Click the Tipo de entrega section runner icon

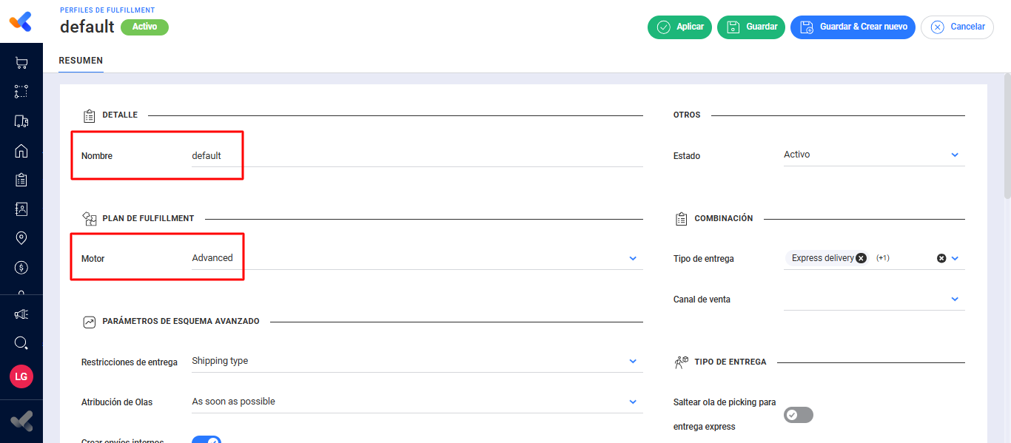pos(682,362)
